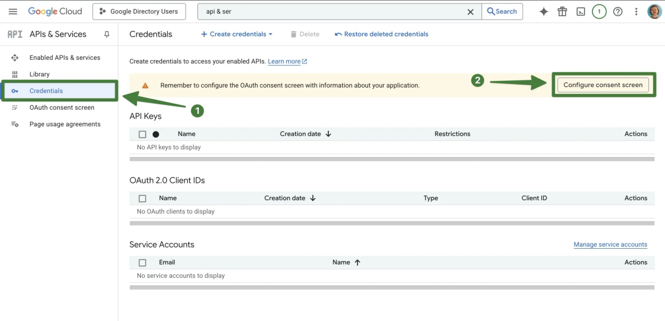Image resolution: width=665 pixels, height=321 pixels.
Task: Click the Search button
Action: [x=502, y=12]
